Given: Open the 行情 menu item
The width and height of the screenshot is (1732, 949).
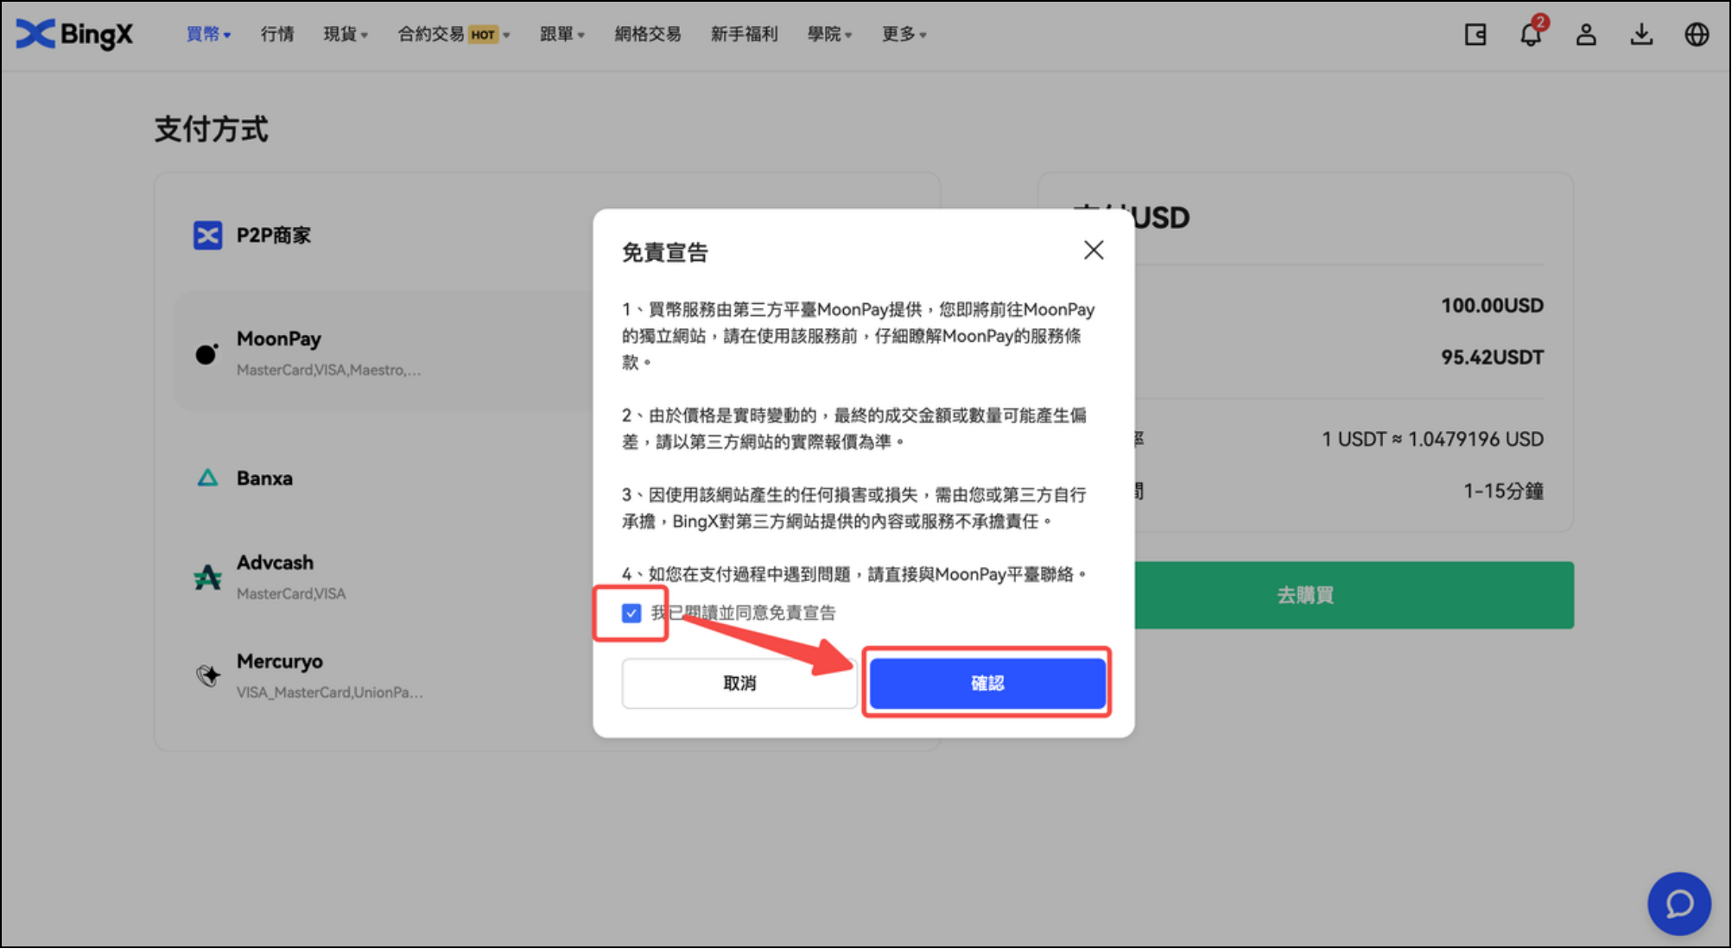Looking at the screenshot, I should point(277,34).
